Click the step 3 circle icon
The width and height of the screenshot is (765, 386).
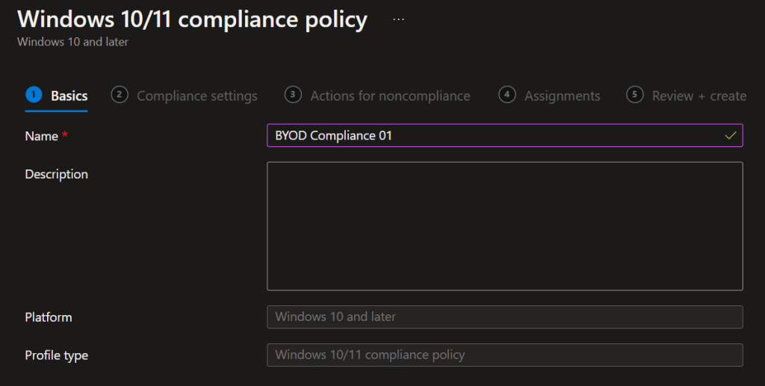click(x=293, y=95)
